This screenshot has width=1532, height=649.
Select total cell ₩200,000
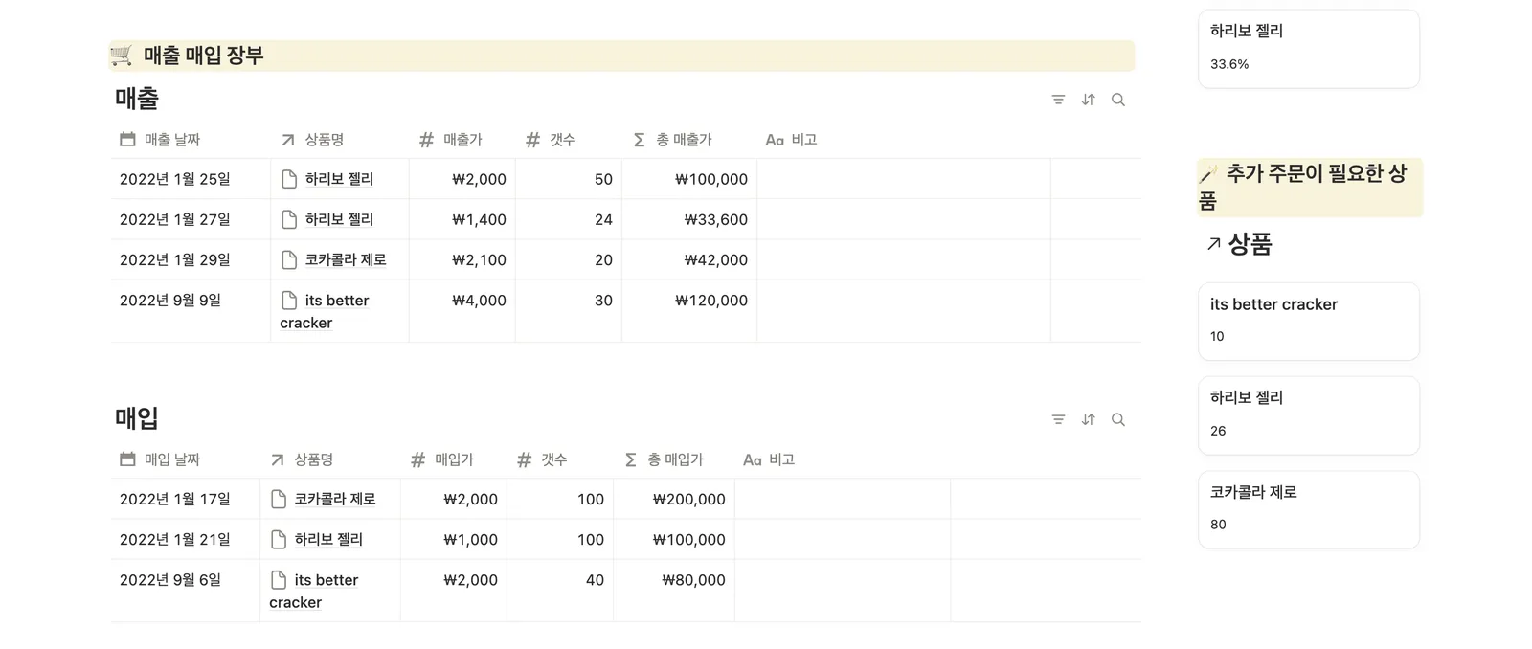[x=674, y=499]
